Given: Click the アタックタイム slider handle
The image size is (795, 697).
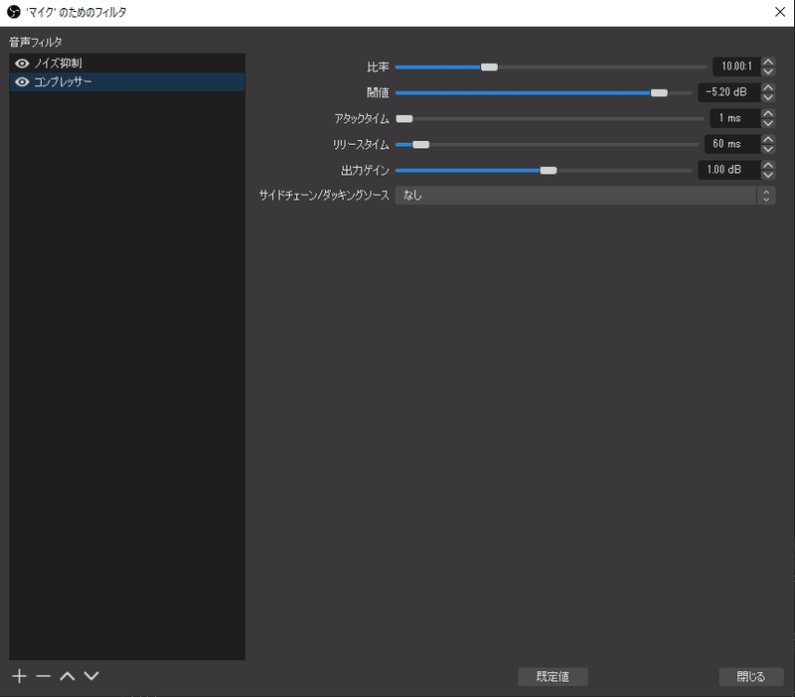Looking at the screenshot, I should (404, 118).
